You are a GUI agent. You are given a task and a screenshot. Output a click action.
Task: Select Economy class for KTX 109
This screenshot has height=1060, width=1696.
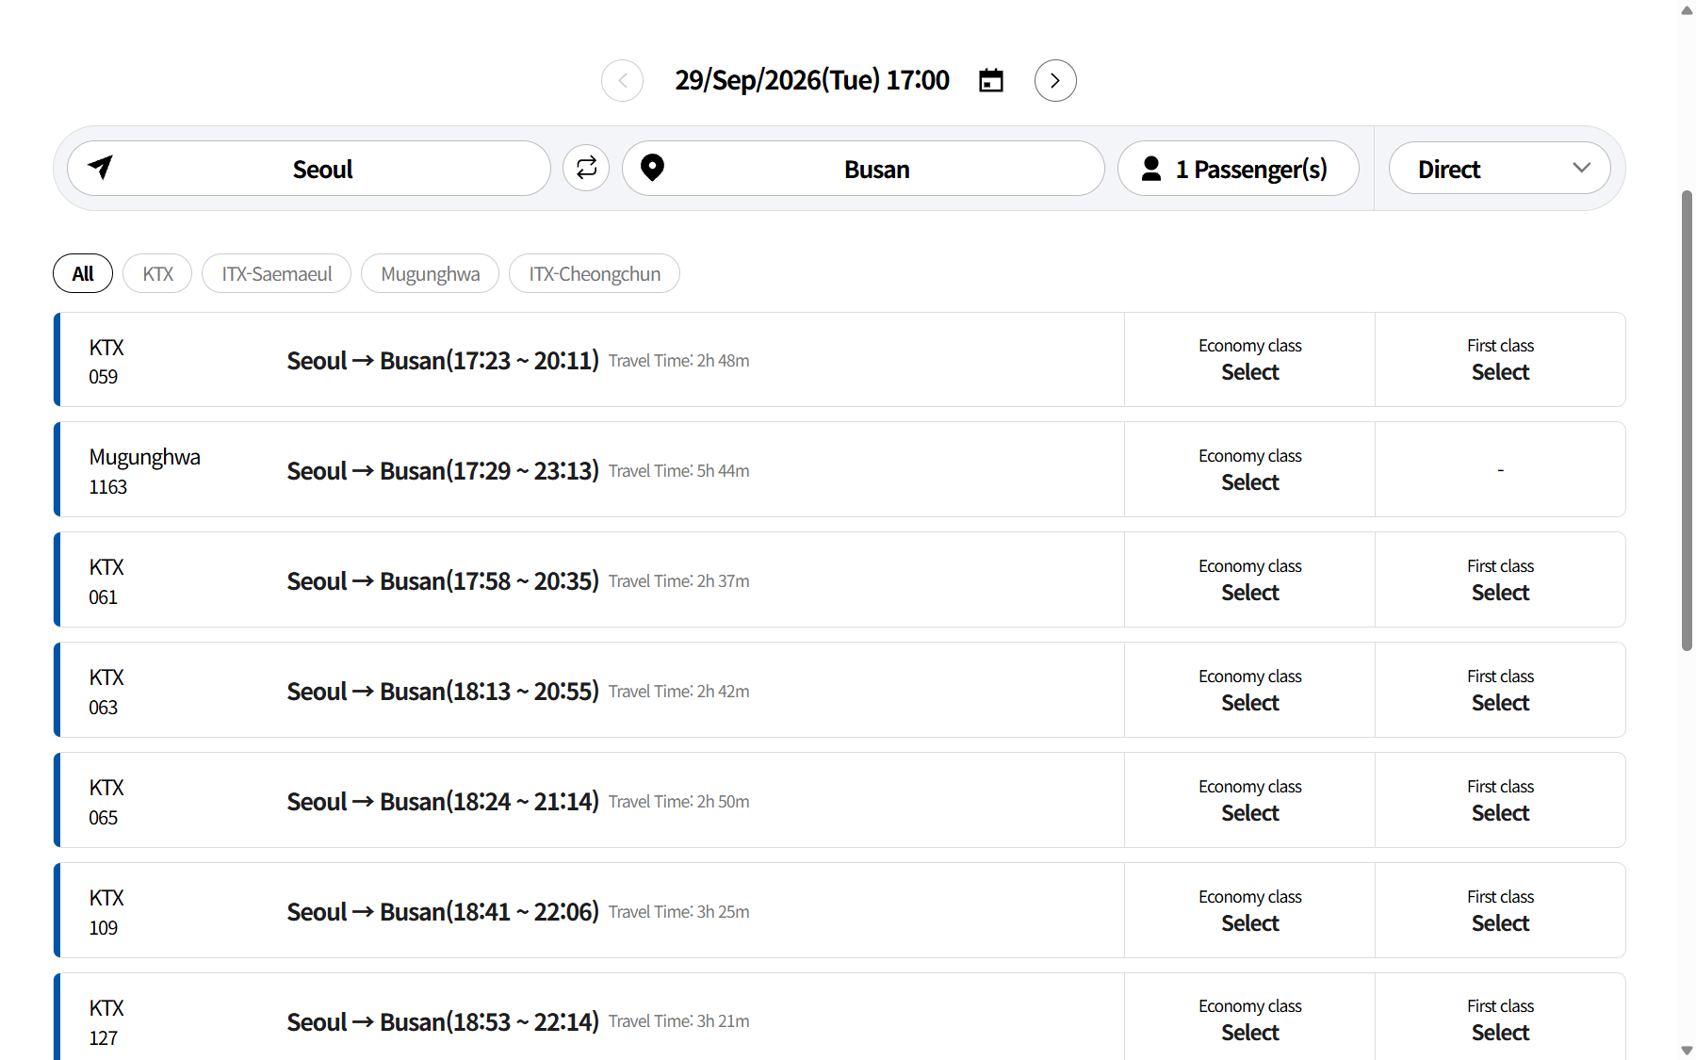point(1250,911)
